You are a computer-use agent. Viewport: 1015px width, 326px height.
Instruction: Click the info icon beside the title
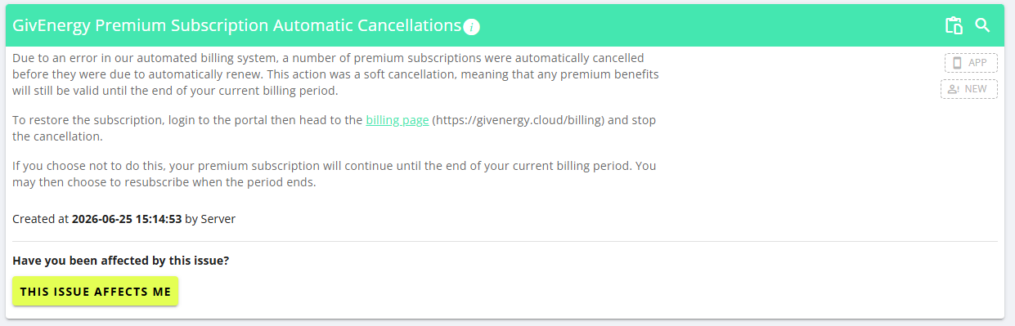click(x=471, y=27)
